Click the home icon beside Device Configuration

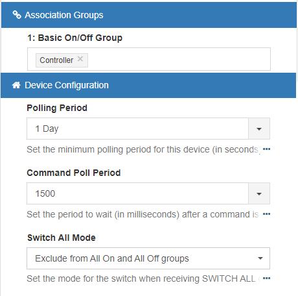click(16, 85)
